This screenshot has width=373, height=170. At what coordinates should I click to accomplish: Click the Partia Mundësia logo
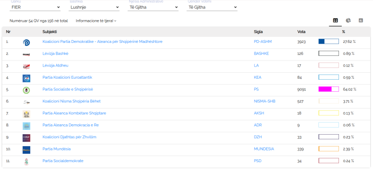coord(27,150)
